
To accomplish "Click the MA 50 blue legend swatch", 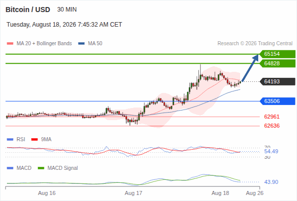I will 81,44.
